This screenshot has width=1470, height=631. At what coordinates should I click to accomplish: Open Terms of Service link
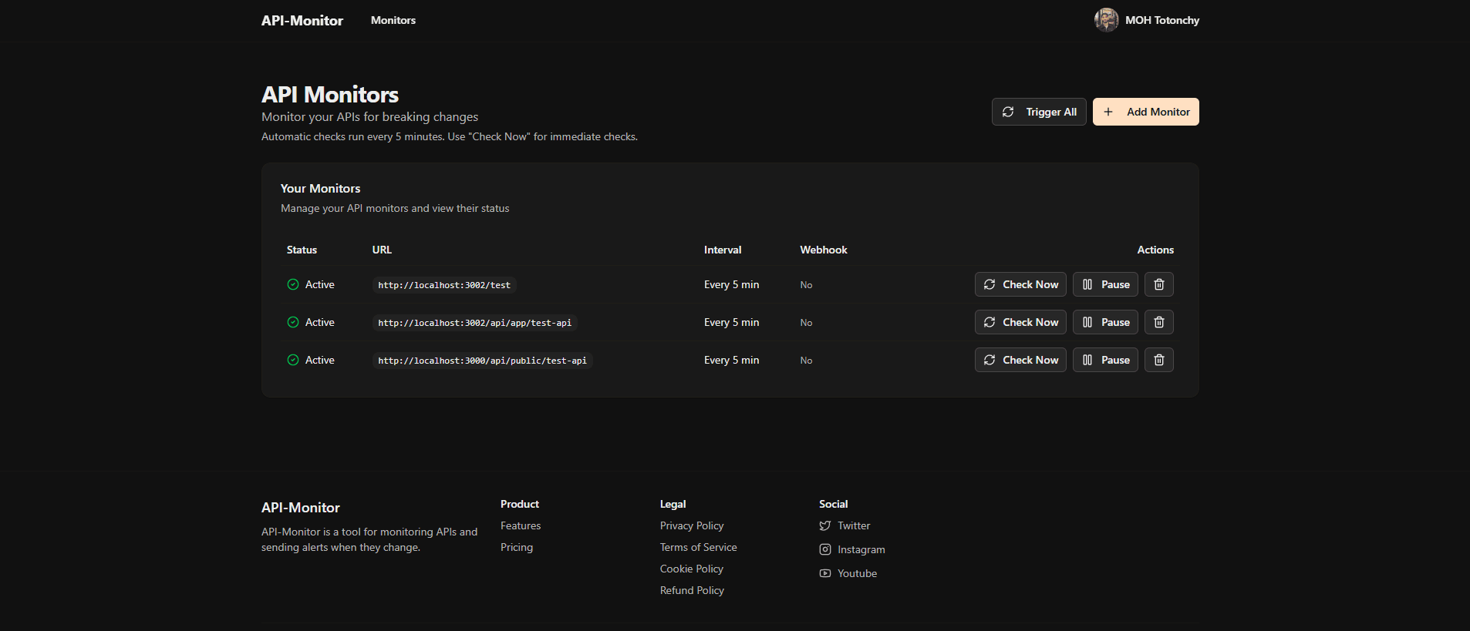[x=699, y=547]
